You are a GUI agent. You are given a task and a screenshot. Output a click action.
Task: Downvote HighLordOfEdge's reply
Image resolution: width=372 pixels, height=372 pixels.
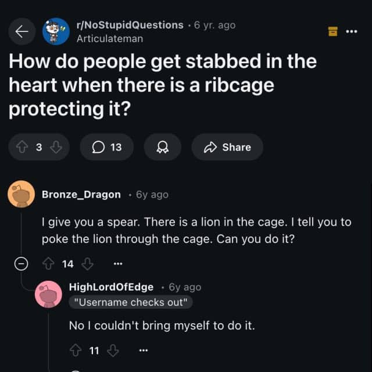tap(113, 350)
